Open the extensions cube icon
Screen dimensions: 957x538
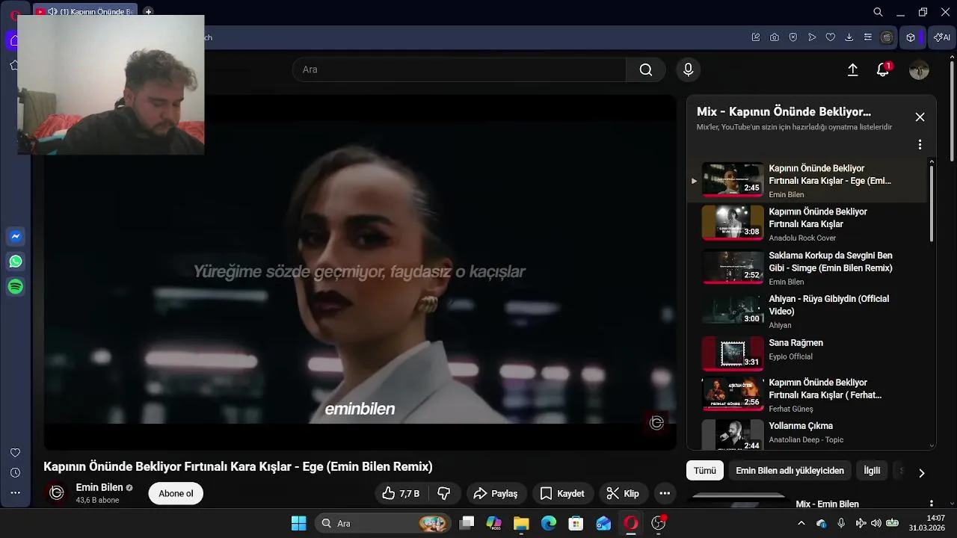pos(911,37)
